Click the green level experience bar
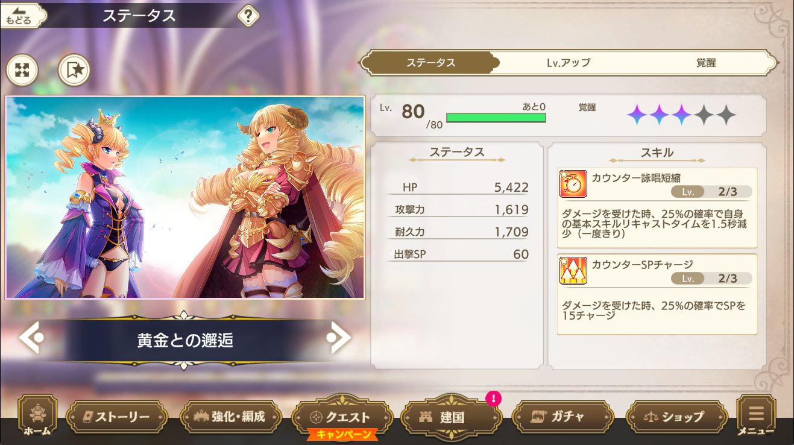The height and width of the screenshot is (445, 794). pyautogui.click(x=496, y=118)
